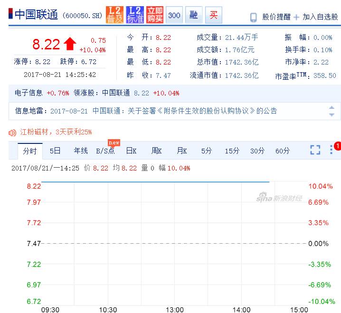This screenshot has width=341, height=313.
Task: Click the 13:00 time axis label
Action: [x=175, y=310]
